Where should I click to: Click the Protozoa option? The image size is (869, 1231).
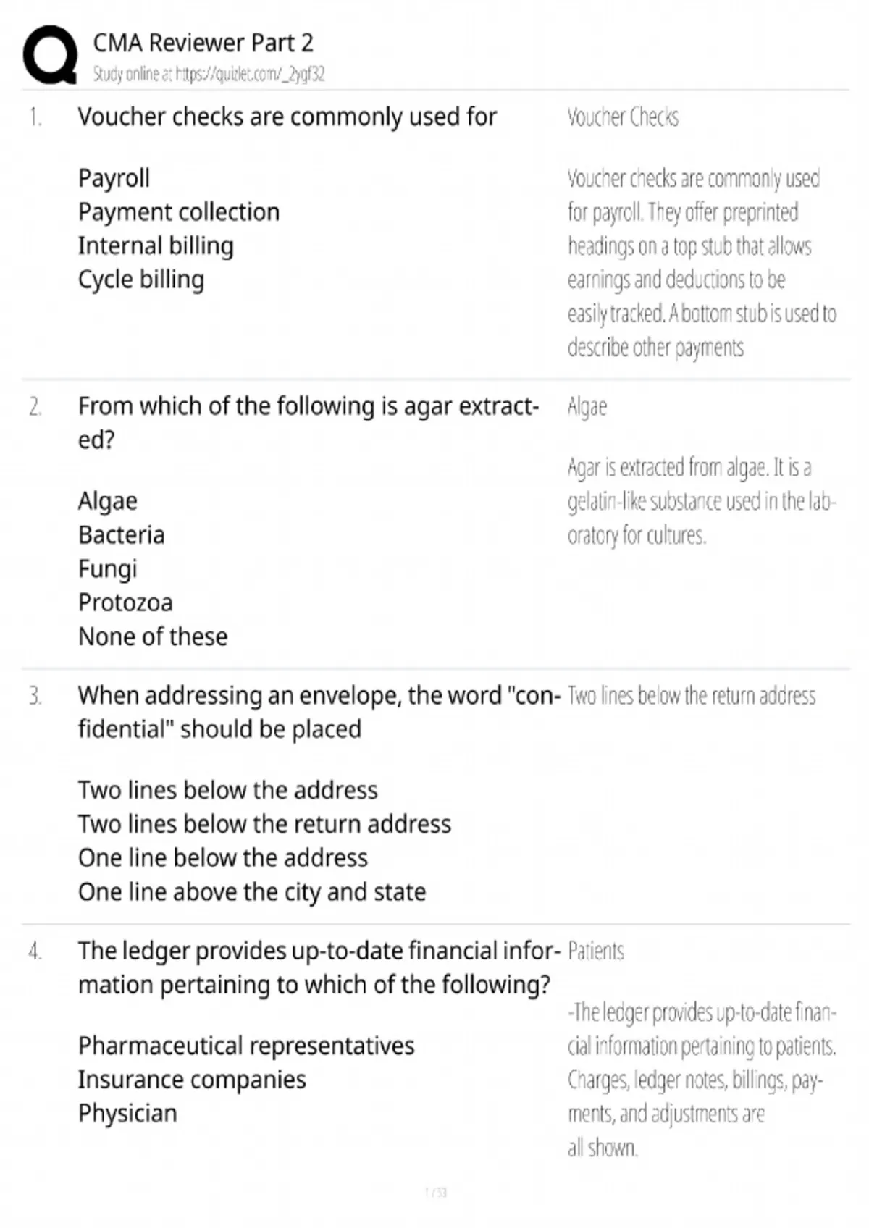125,602
